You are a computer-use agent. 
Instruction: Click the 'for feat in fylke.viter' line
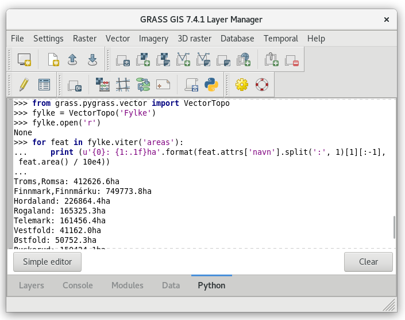click(x=99, y=142)
